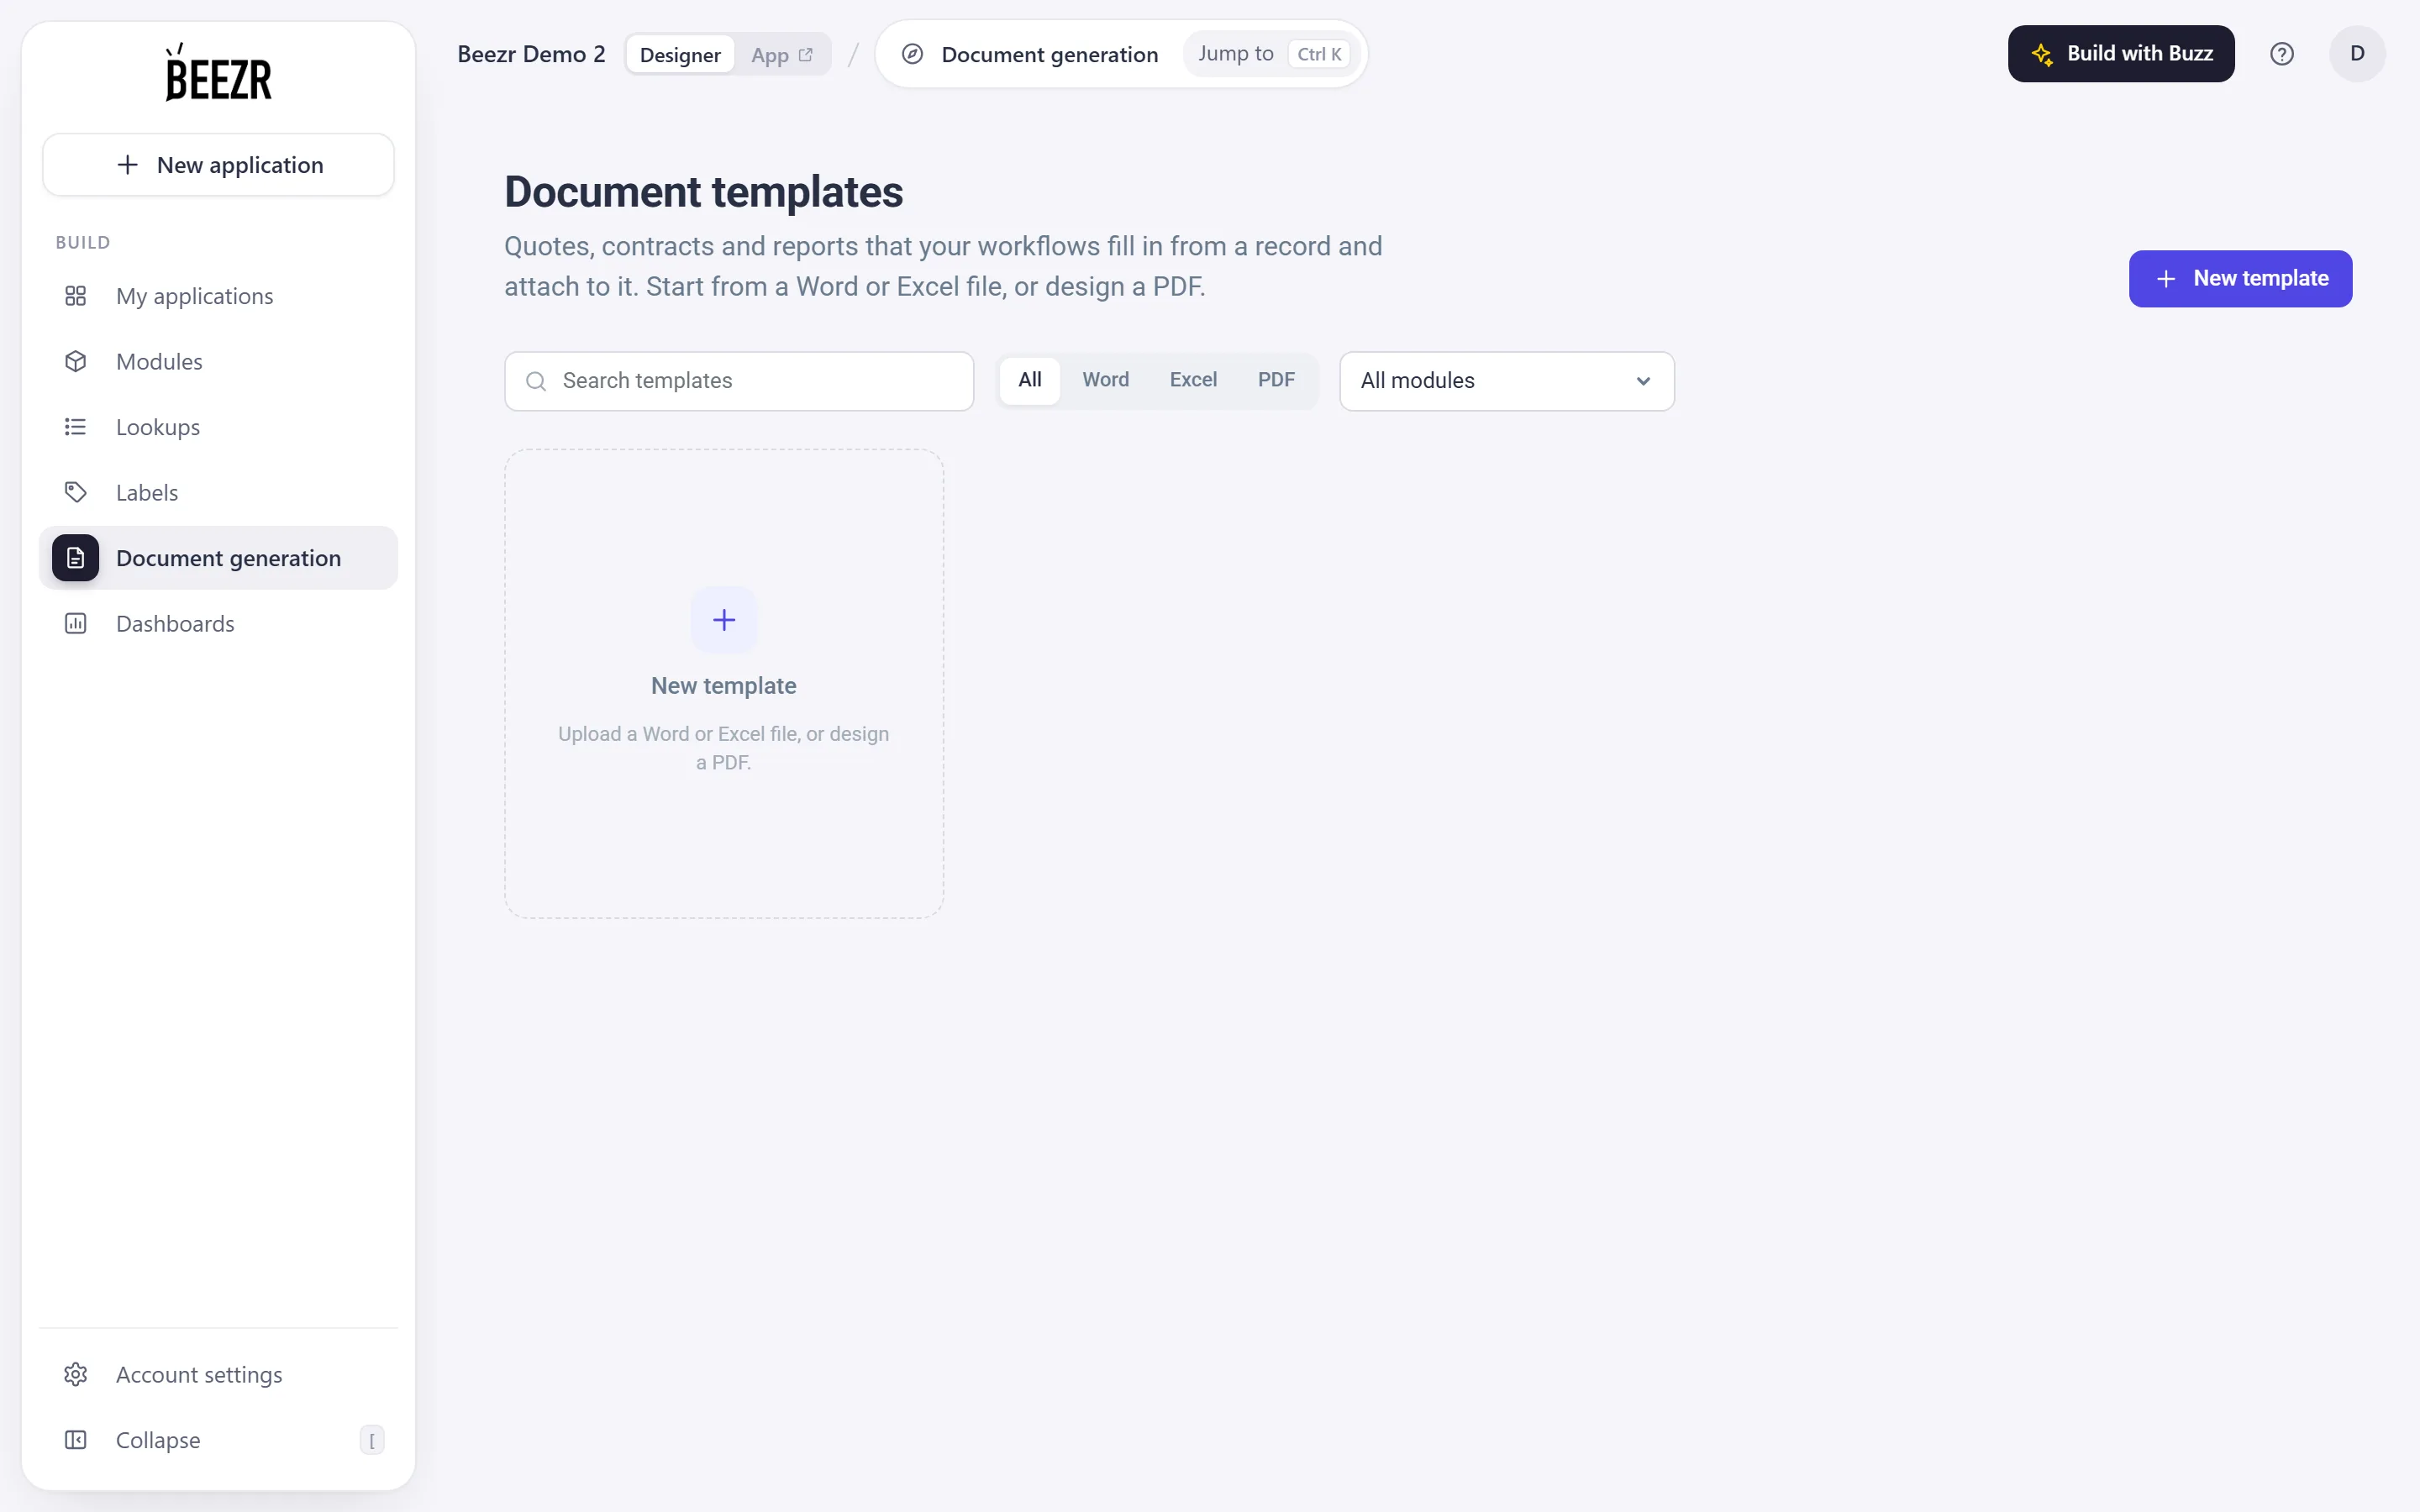Open the user avatar D menu

point(2357,54)
